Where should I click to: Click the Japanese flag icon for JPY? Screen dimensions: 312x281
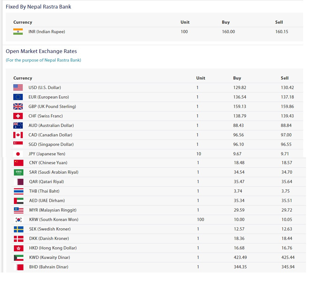18,154
